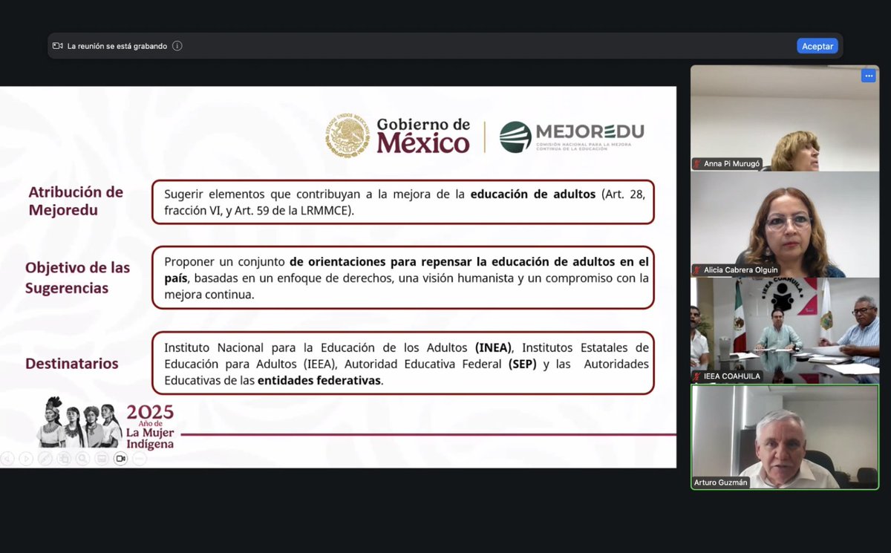Click the muted mic icon beside IEEA COAHUILA
Viewport: 891px width, 553px height.
(697, 376)
